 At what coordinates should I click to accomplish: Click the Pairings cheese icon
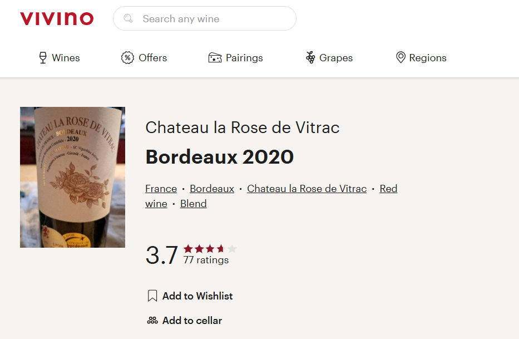(215, 58)
